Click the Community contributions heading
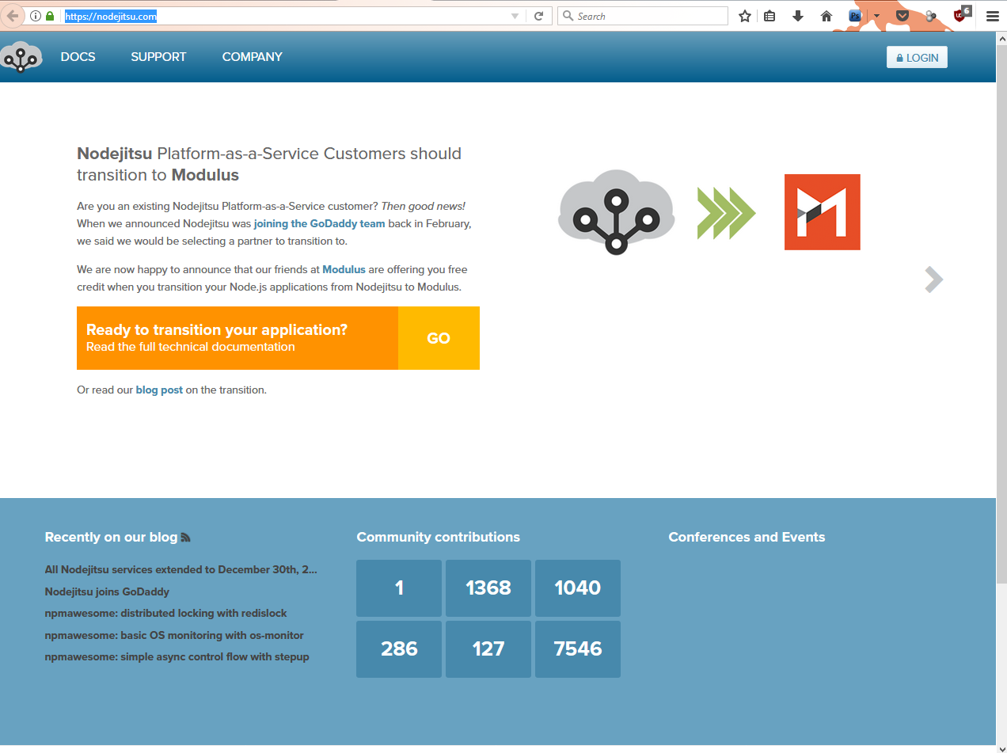This screenshot has height=753, width=1007. point(438,537)
